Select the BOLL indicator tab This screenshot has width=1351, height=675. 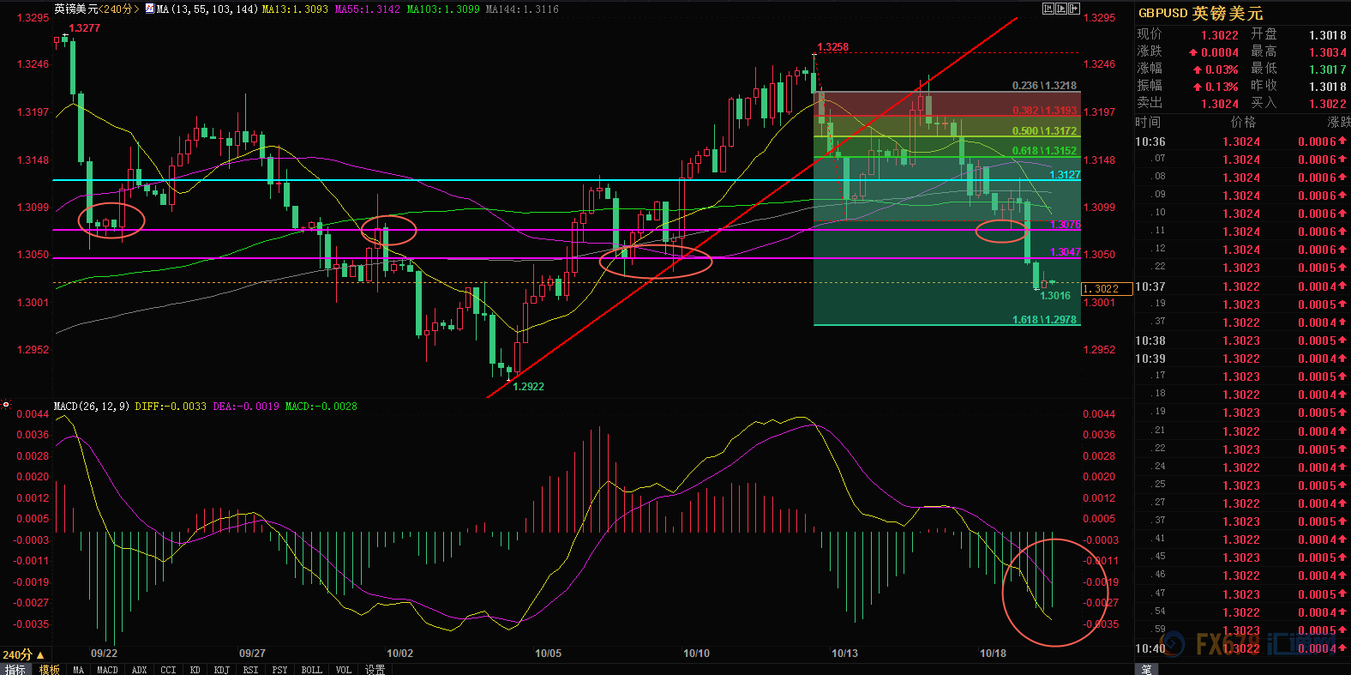(311, 670)
